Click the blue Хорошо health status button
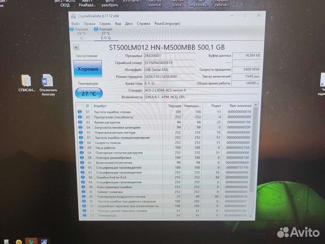The height and width of the screenshot is (244, 325). 88,69
